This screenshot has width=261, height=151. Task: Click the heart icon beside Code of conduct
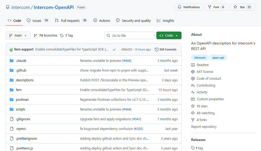(x=193, y=79)
